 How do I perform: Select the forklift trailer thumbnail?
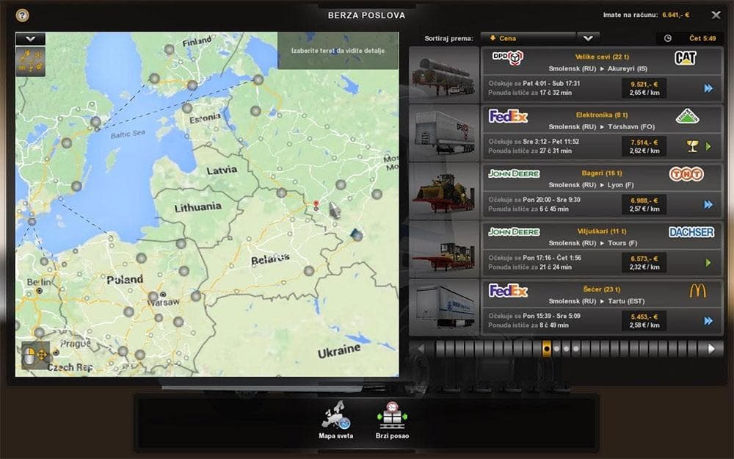pyautogui.click(x=444, y=249)
